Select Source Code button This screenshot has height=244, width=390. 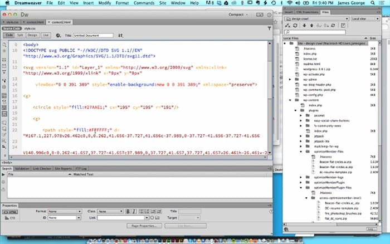(12, 28)
